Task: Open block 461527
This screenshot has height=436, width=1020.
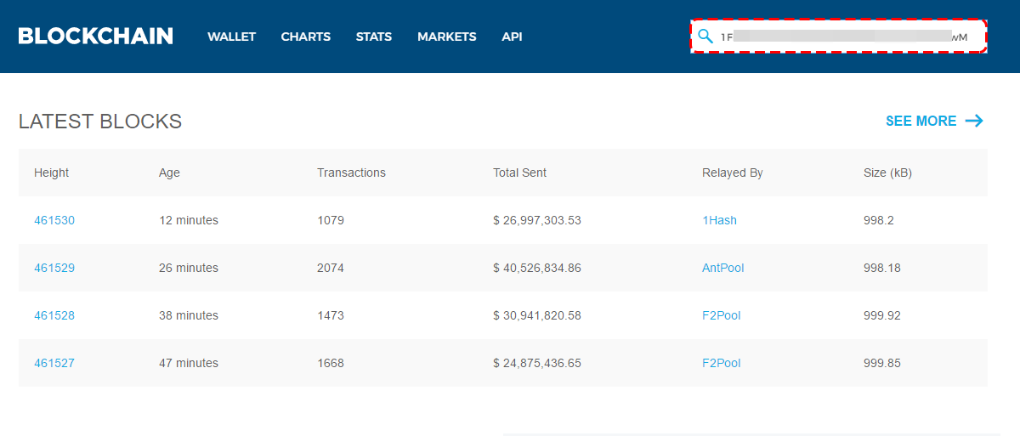Action: (x=54, y=363)
